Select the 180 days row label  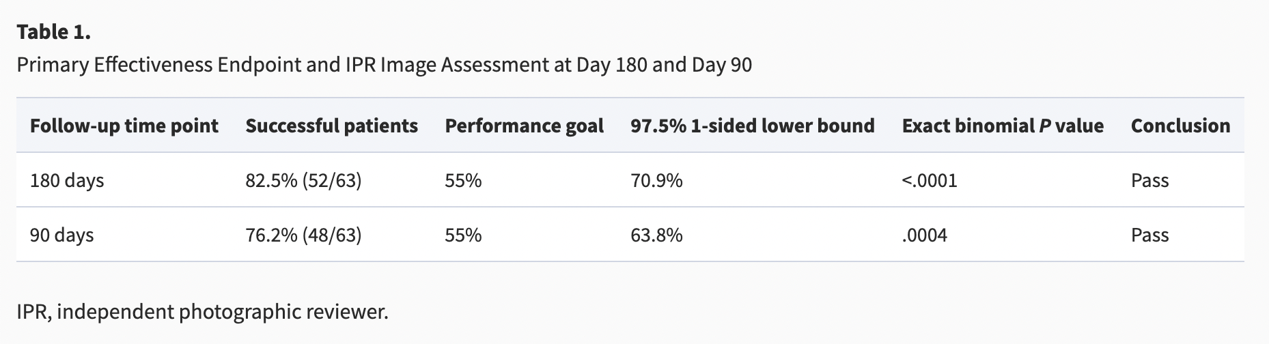67,180
